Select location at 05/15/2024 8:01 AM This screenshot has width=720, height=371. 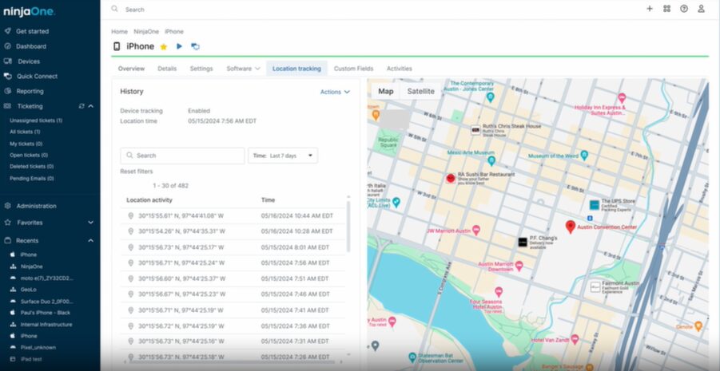click(233, 247)
